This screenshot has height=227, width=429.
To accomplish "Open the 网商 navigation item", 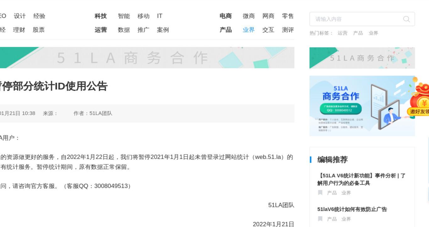I will [268, 16].
